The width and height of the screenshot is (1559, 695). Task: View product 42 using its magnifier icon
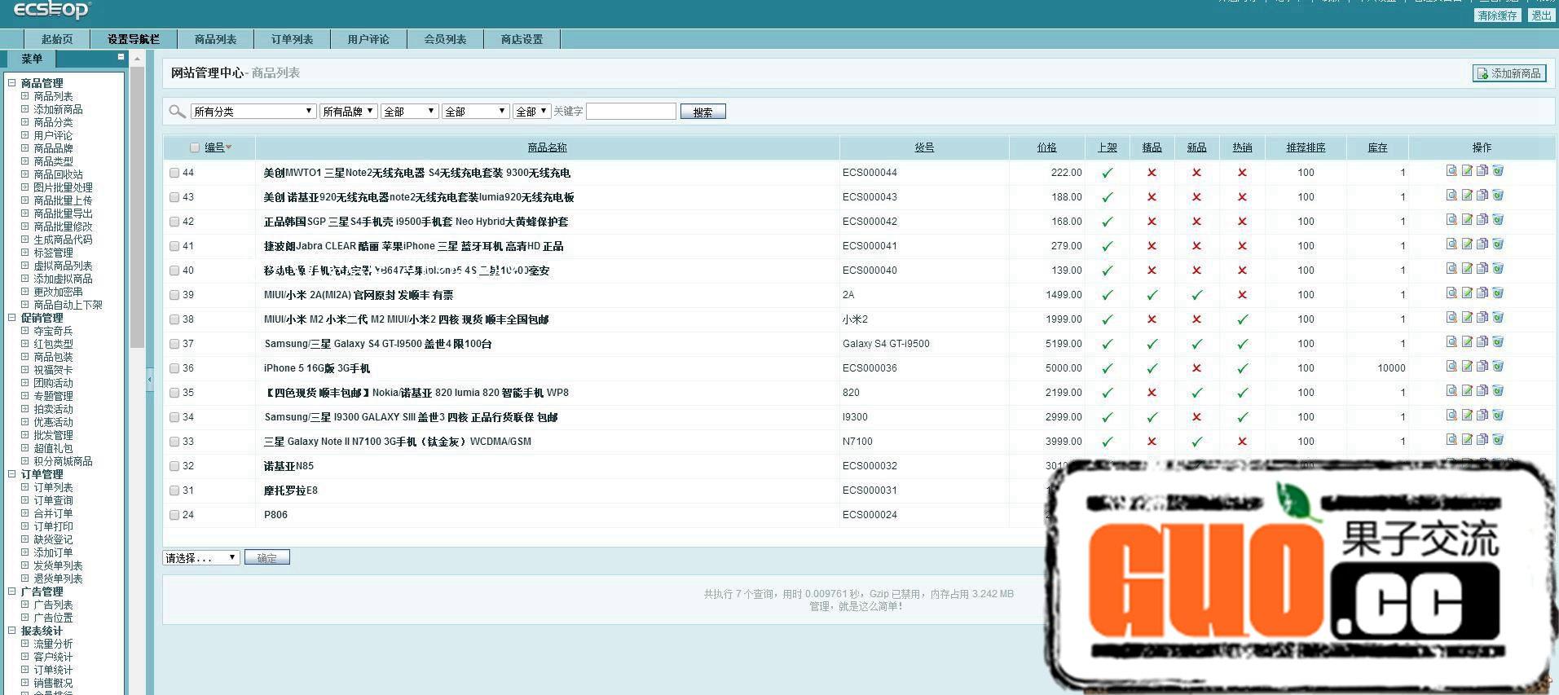(1451, 220)
